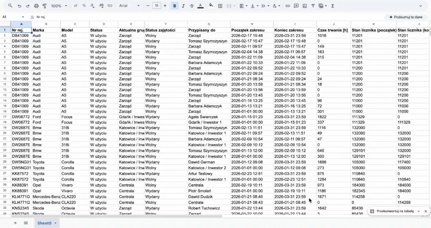Open the 123 number formats menu
Viewport: 431px width, 228px height.
point(110,6)
